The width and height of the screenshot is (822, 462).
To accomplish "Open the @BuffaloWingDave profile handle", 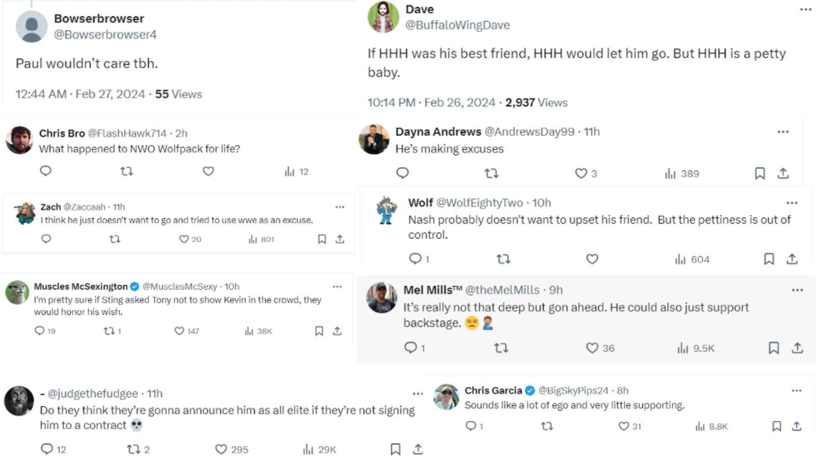I will [x=457, y=25].
